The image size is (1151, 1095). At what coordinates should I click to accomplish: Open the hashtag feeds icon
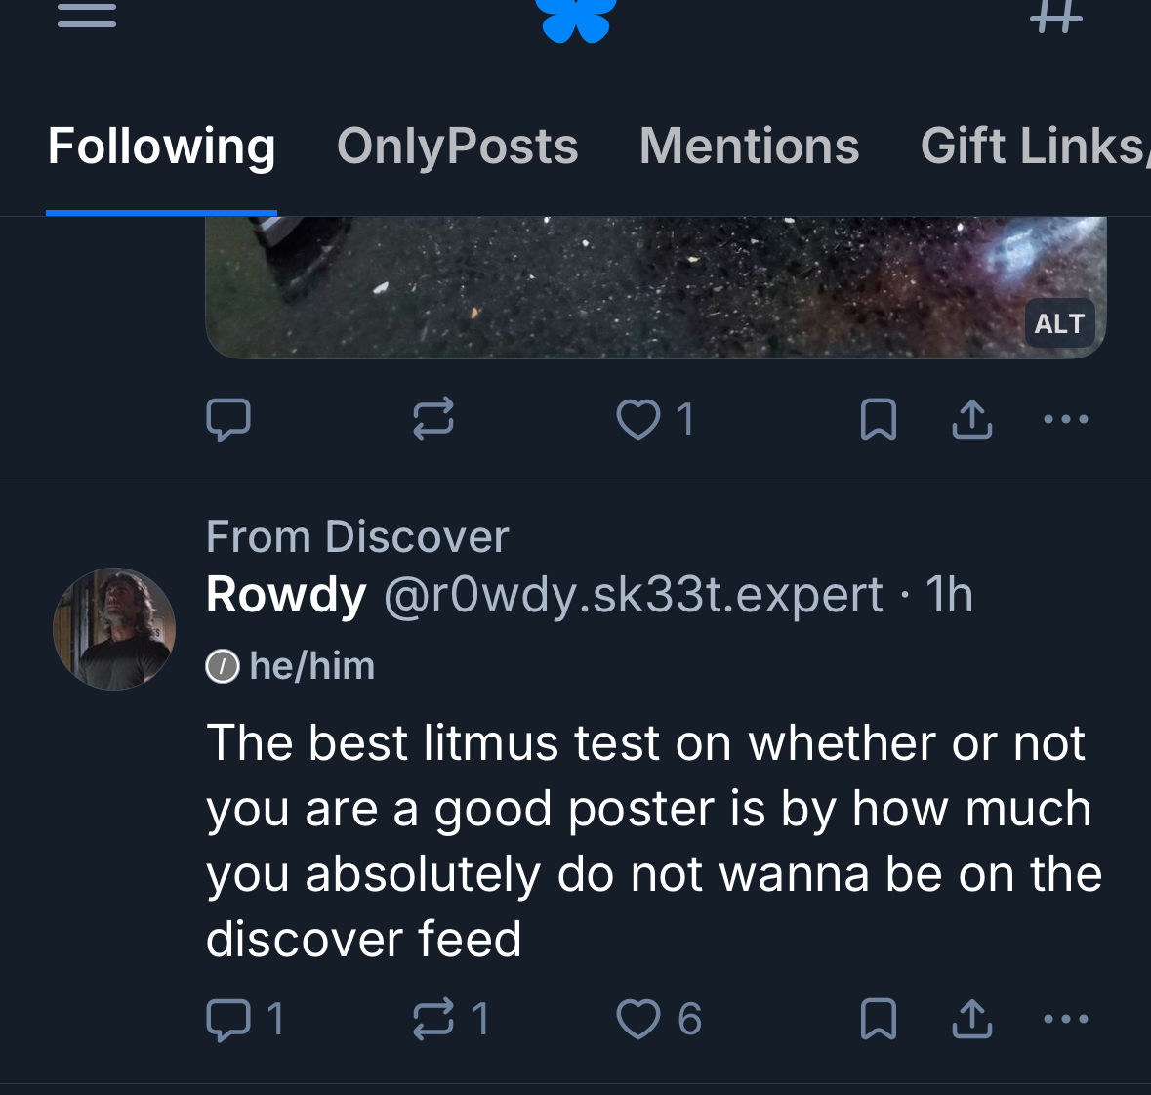[x=1056, y=16]
